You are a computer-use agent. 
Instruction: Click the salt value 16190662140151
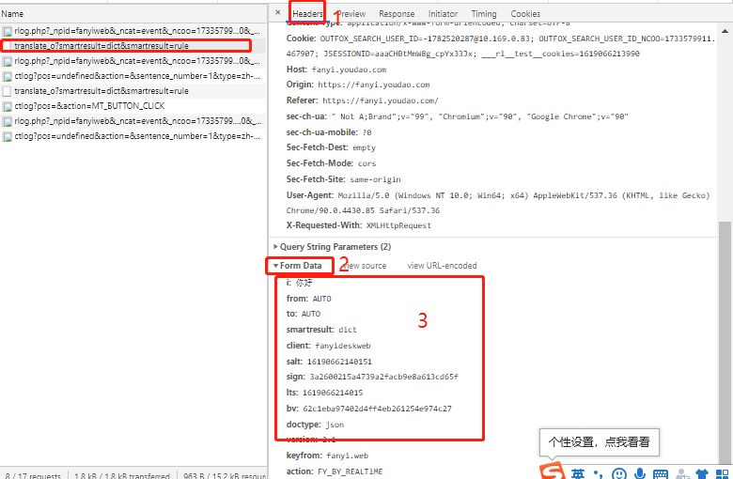[339, 362]
